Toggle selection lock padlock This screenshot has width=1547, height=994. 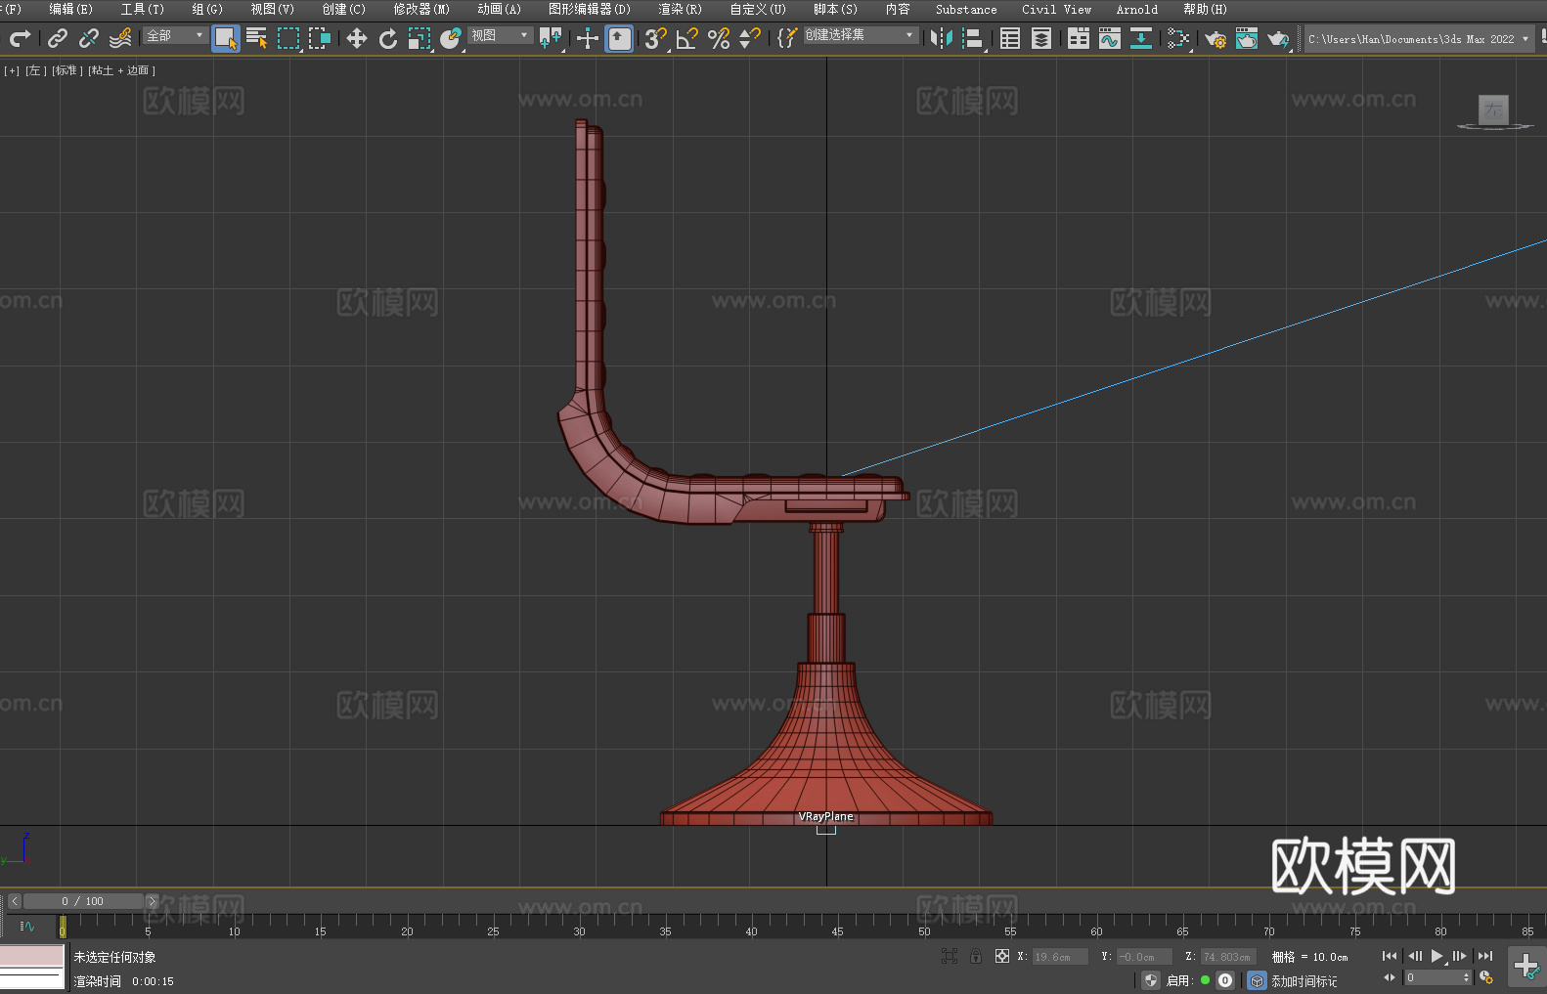[x=976, y=956]
